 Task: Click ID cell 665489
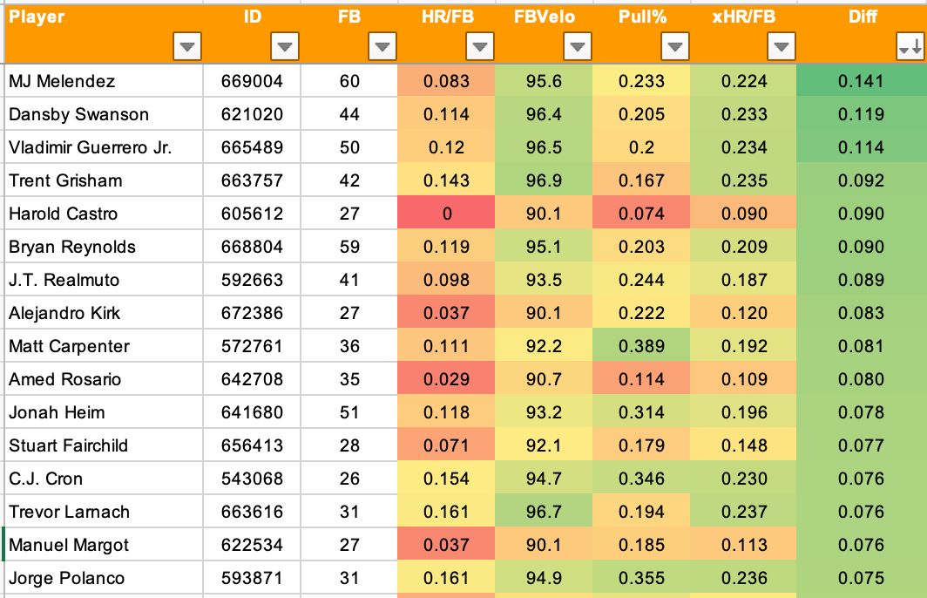tap(252, 146)
